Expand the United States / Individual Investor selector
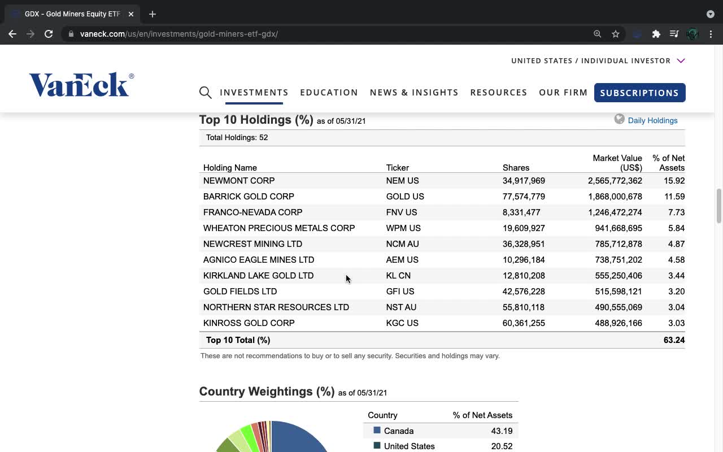Screen dimensions: 723x452 [598, 60]
